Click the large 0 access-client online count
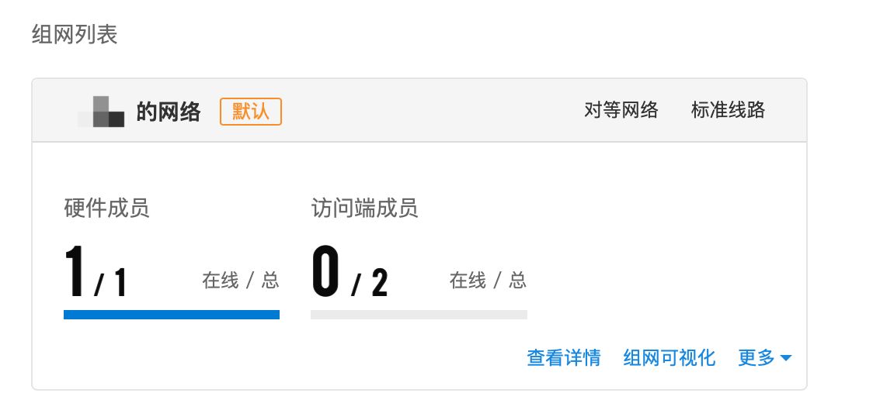 point(325,272)
